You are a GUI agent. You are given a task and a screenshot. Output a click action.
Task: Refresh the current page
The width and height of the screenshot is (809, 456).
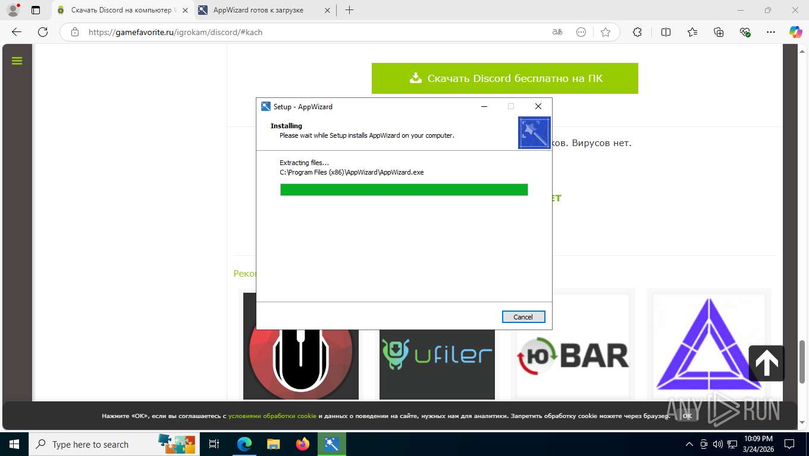[43, 32]
